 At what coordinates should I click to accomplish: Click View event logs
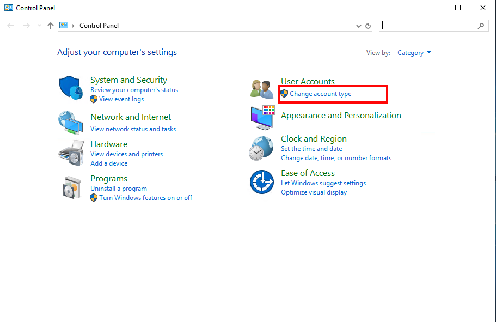123,99
